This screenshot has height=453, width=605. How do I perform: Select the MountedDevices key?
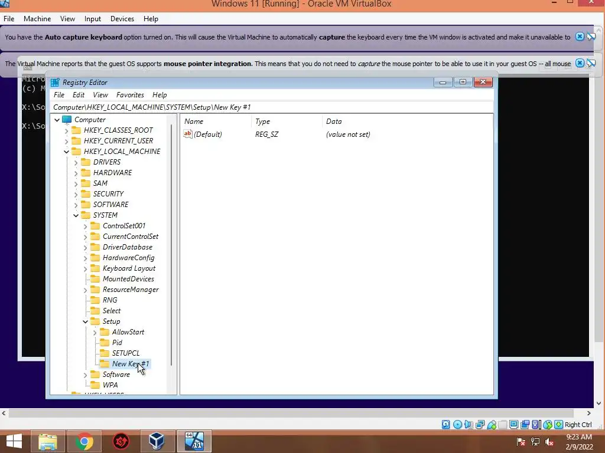point(128,279)
